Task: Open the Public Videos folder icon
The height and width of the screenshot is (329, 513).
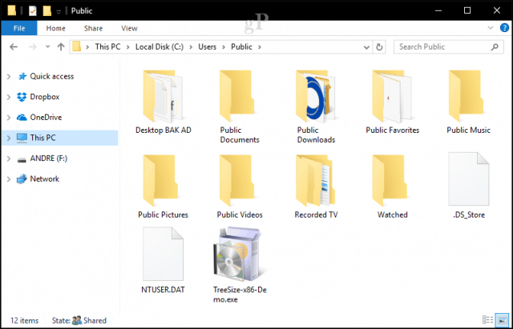Action: (236, 181)
